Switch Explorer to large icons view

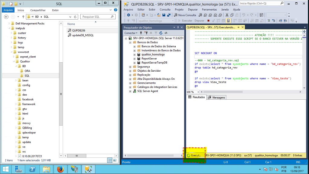click(115, 160)
